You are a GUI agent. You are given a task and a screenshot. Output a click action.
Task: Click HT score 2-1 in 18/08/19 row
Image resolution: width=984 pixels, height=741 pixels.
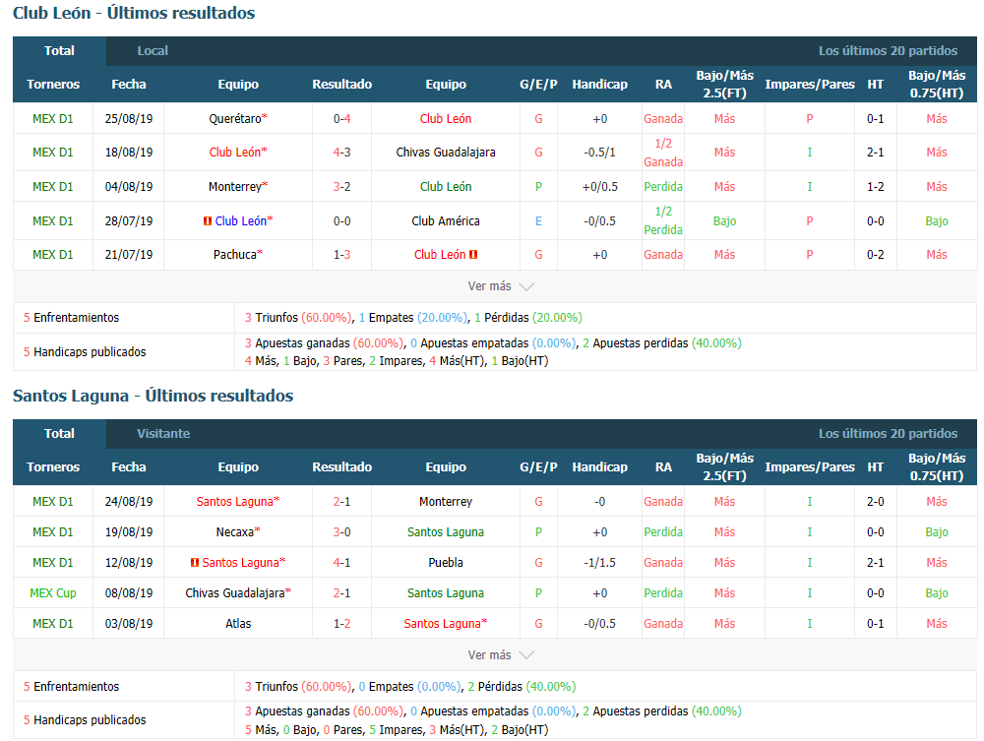pyautogui.click(x=876, y=153)
